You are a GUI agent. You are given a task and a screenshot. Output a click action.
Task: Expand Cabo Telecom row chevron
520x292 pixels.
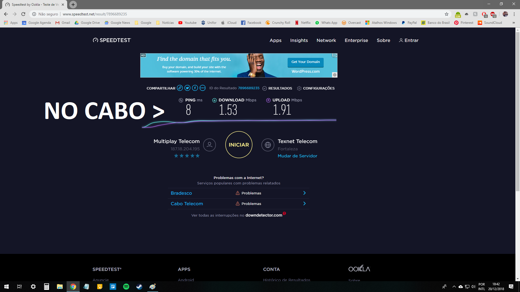pyautogui.click(x=304, y=204)
